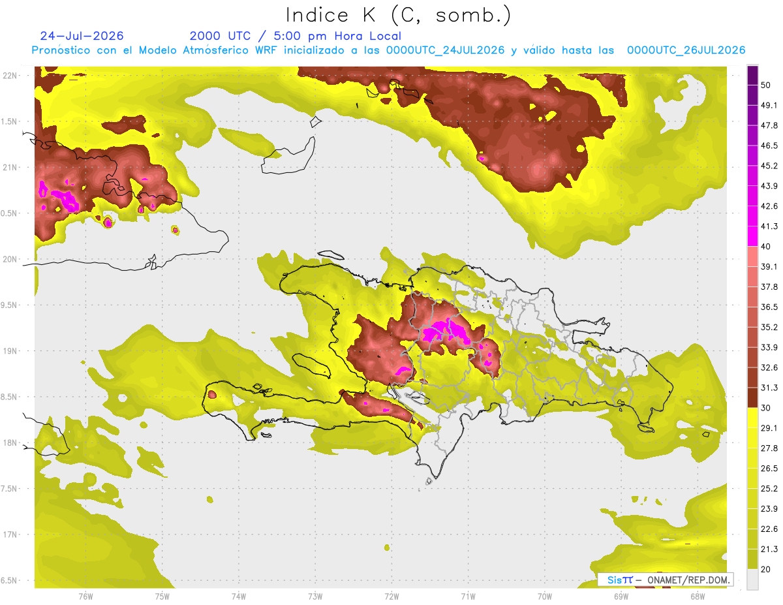Click the longitude label "70W"
783x605 pixels.
click(x=545, y=596)
